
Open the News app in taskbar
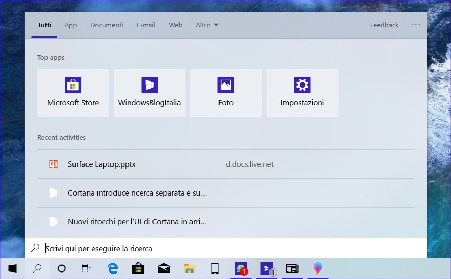point(292,268)
